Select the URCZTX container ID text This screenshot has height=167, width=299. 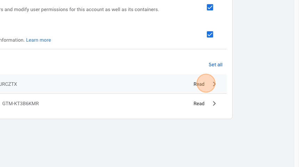click(9, 84)
